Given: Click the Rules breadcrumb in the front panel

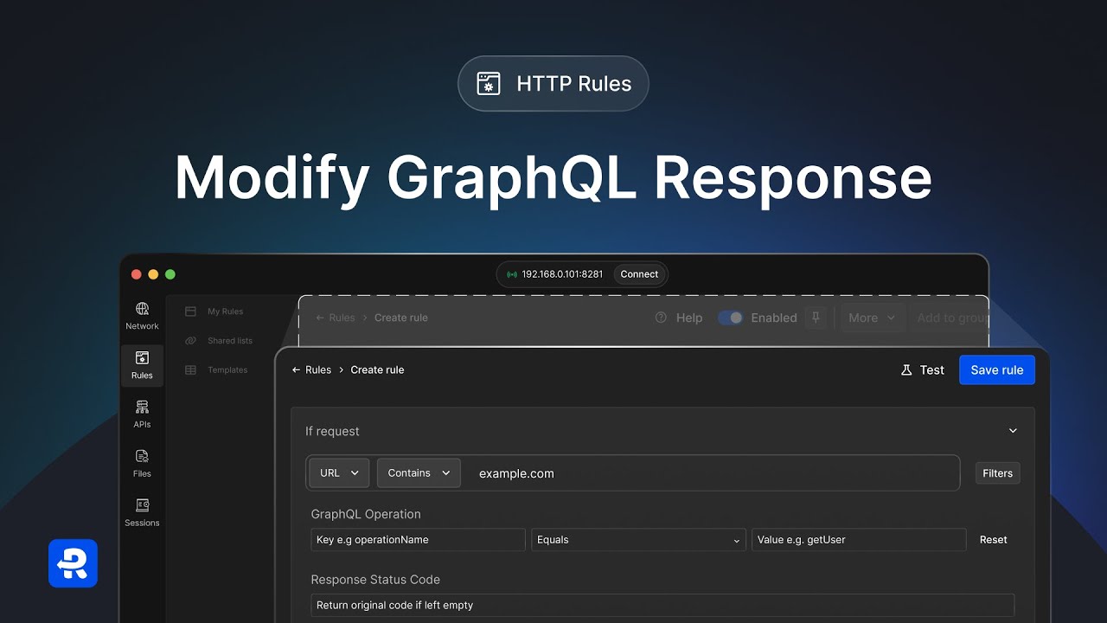Looking at the screenshot, I should coord(318,369).
